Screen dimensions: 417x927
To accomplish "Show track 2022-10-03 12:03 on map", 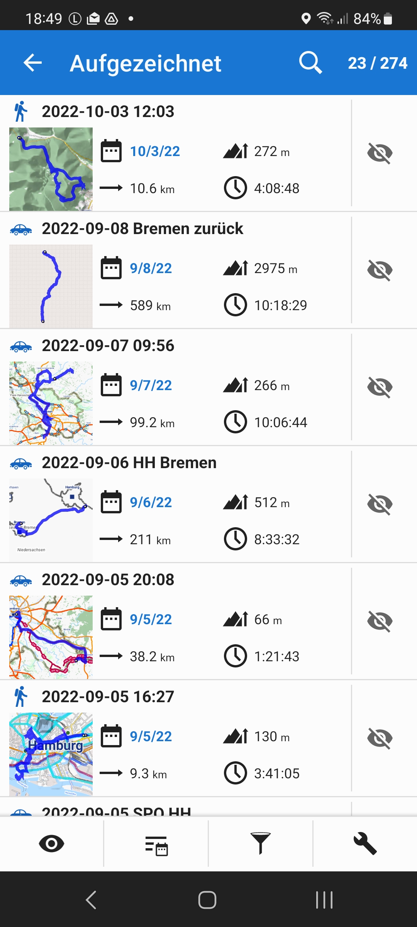I will point(380,153).
